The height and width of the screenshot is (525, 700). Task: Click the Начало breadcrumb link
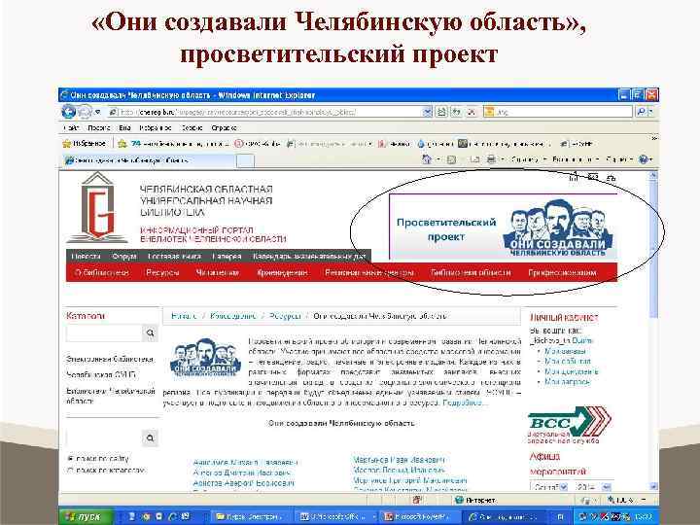click(x=184, y=316)
